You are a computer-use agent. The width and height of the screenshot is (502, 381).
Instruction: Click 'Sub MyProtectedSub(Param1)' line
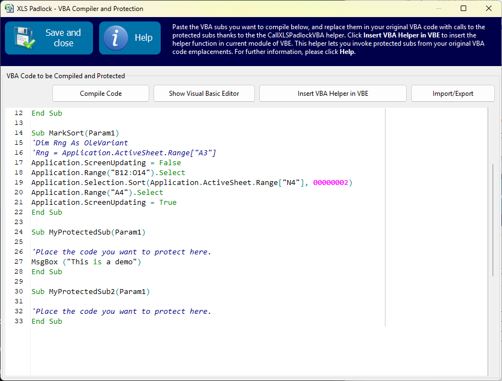click(x=89, y=232)
